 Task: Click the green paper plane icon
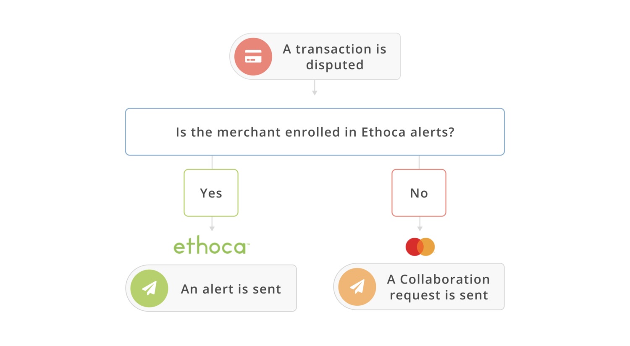point(149,289)
